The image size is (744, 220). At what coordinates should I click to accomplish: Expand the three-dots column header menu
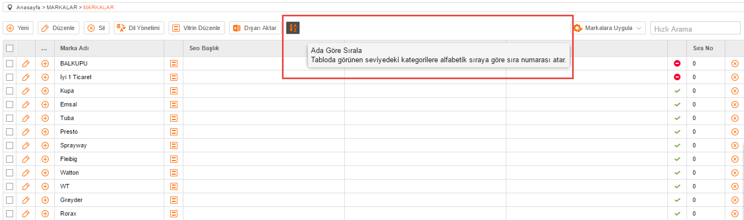44,48
